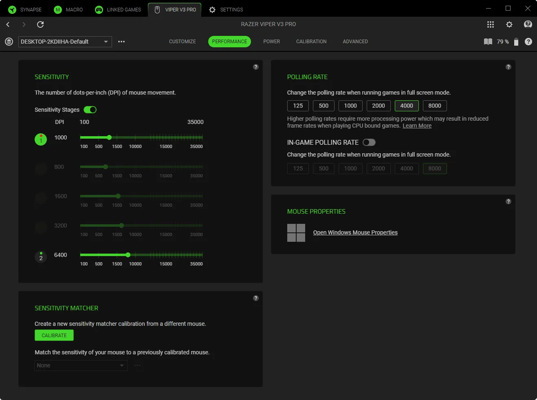Click the 6400 DPI value field
537x400 pixels.
(x=61, y=255)
